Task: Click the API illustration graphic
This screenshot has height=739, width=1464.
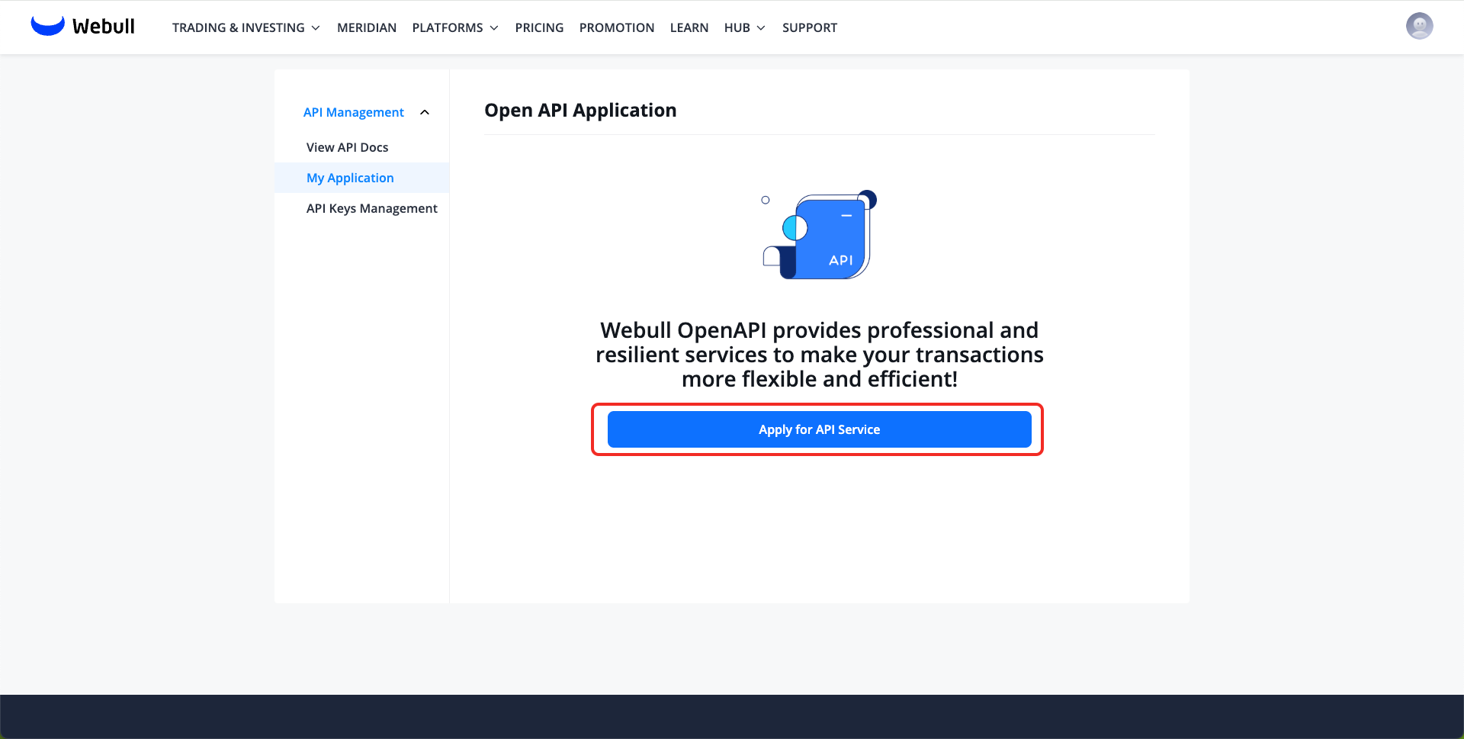Action: point(820,234)
